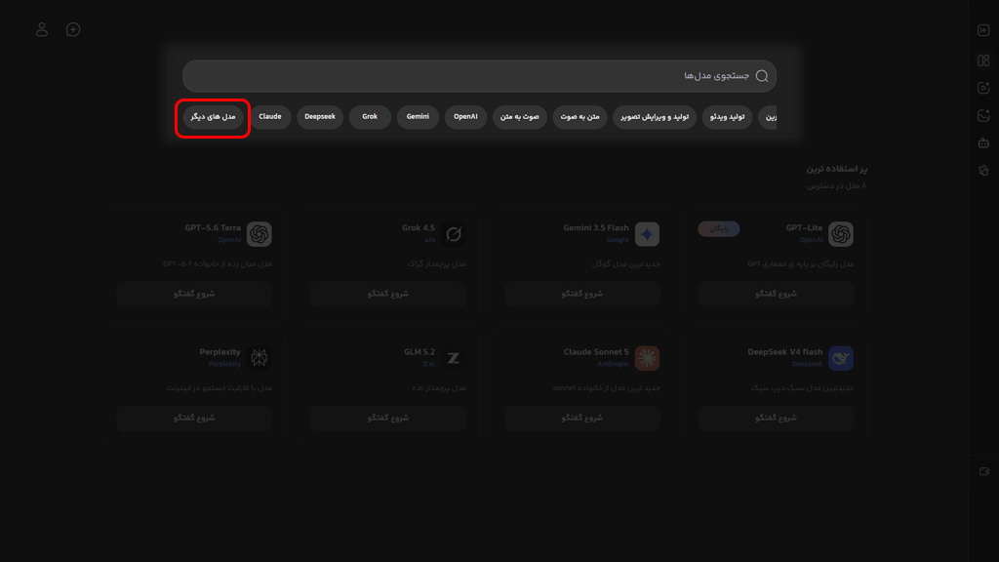Open the image generation sidebar icon
The image size is (999, 562).
(983, 115)
